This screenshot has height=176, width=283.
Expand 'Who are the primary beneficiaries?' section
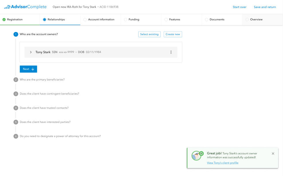(x=42, y=80)
